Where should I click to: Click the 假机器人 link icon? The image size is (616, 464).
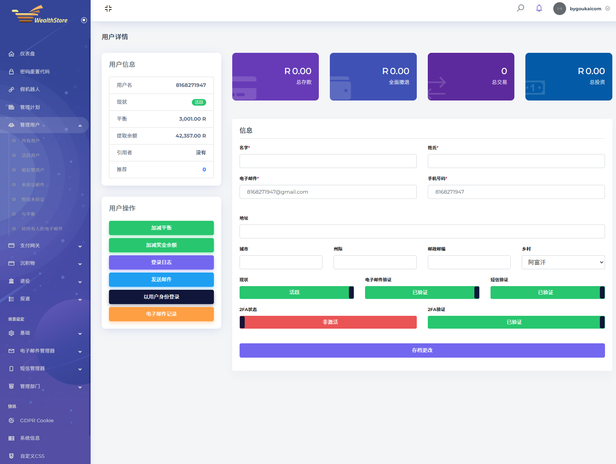[x=11, y=89]
